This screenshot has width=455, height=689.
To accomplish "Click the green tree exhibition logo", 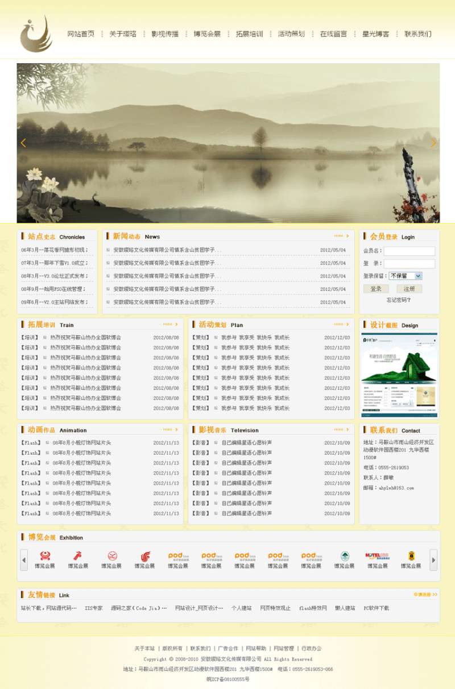I will click(x=344, y=556).
